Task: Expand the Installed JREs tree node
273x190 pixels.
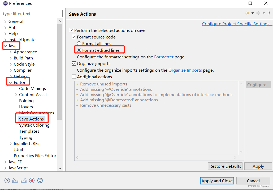Action: (x=10, y=143)
